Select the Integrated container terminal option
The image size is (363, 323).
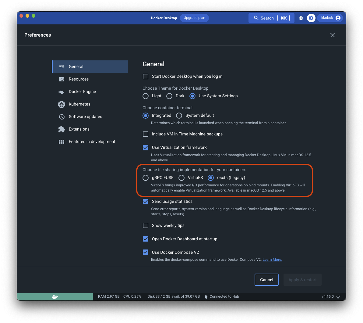145,116
